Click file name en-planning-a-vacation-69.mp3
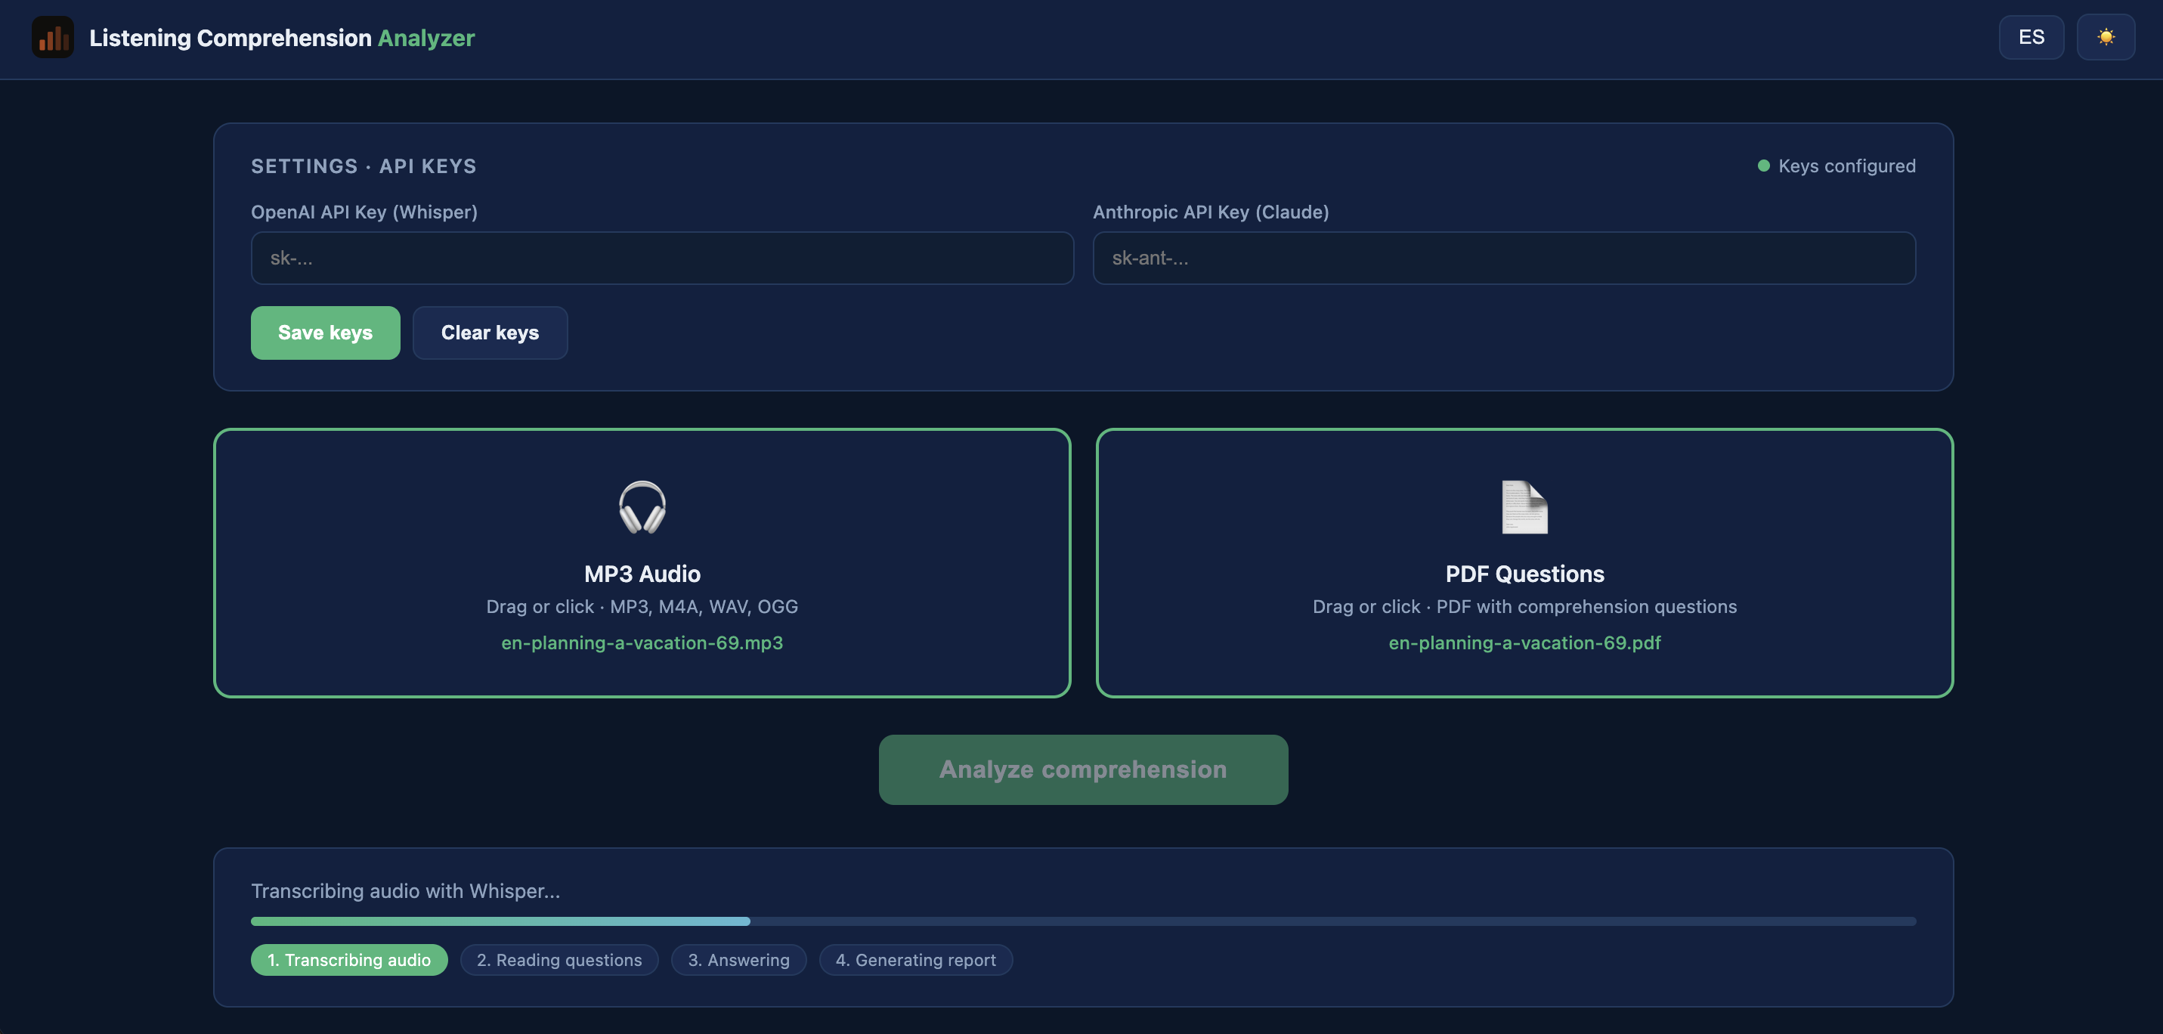The height and width of the screenshot is (1034, 2163). (642, 642)
